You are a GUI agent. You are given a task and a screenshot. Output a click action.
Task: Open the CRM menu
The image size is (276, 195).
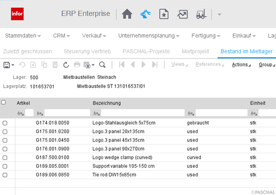click(x=61, y=36)
